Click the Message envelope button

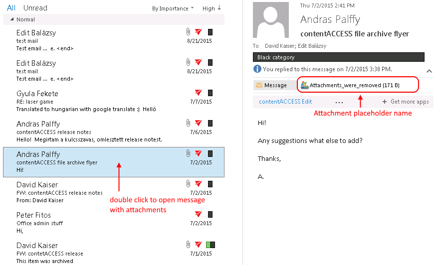[271, 85]
